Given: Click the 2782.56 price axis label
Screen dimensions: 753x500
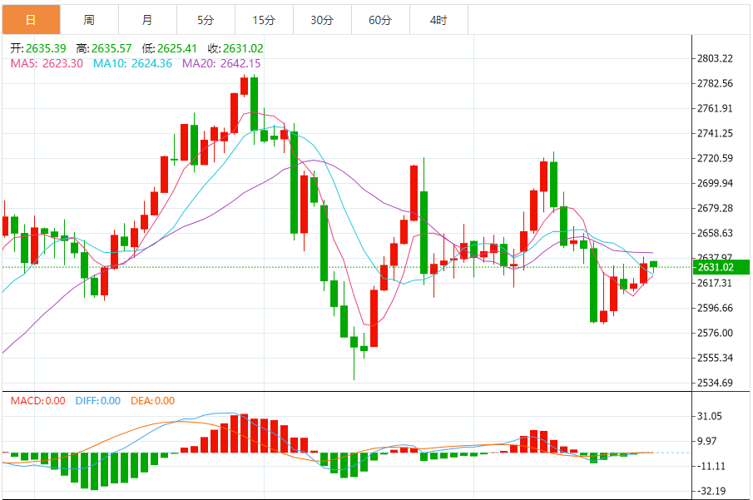Looking at the screenshot, I should 715,83.
